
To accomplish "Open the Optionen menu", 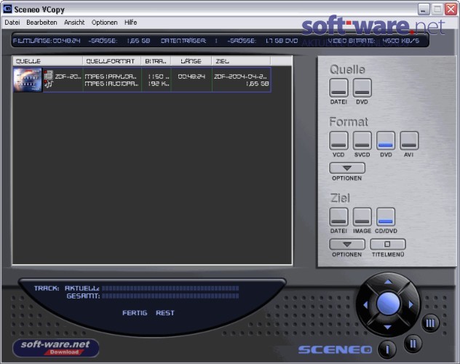I will 104,23.
